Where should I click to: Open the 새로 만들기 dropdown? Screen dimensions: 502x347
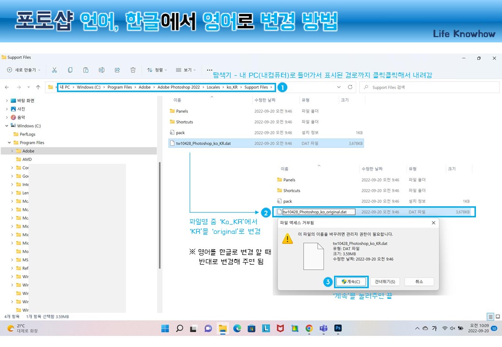point(24,70)
